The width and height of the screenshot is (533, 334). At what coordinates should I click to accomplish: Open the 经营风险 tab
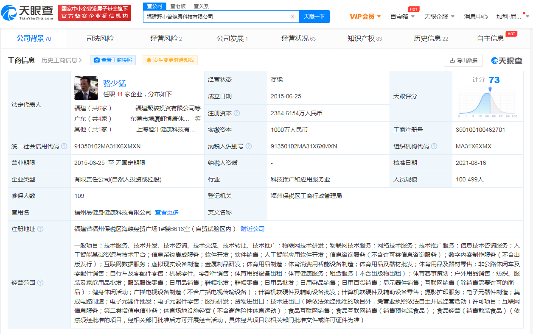click(x=166, y=39)
